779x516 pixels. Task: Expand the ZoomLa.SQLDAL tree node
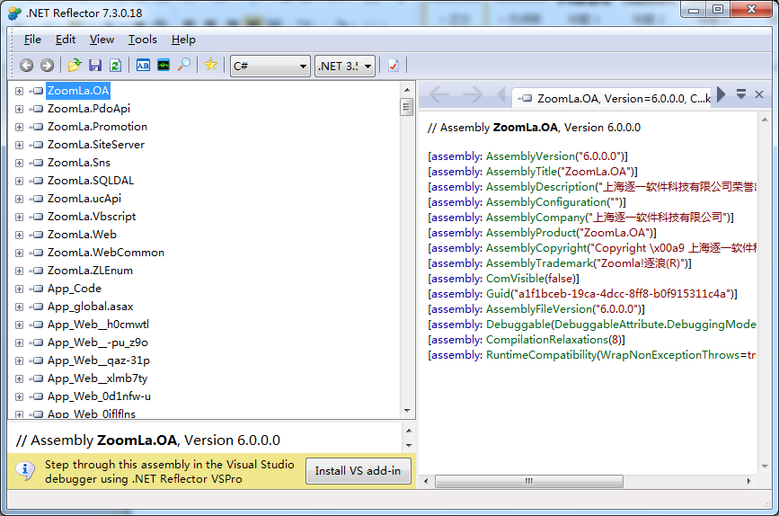pos(19,181)
